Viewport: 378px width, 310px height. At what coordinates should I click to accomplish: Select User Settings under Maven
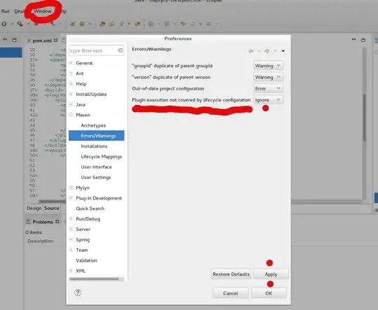(x=96, y=177)
